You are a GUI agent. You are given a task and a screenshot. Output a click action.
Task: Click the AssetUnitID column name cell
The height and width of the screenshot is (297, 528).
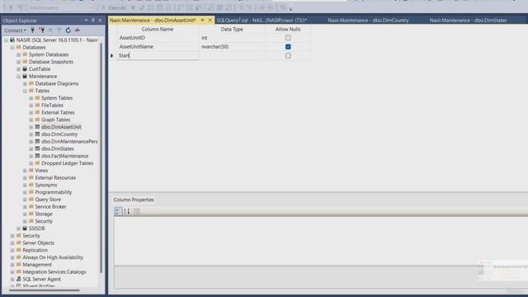tap(158, 38)
